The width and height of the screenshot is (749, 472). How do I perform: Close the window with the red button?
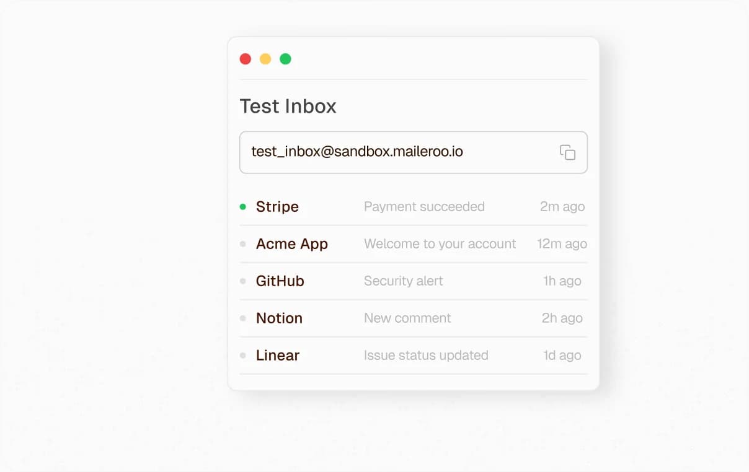coord(246,59)
